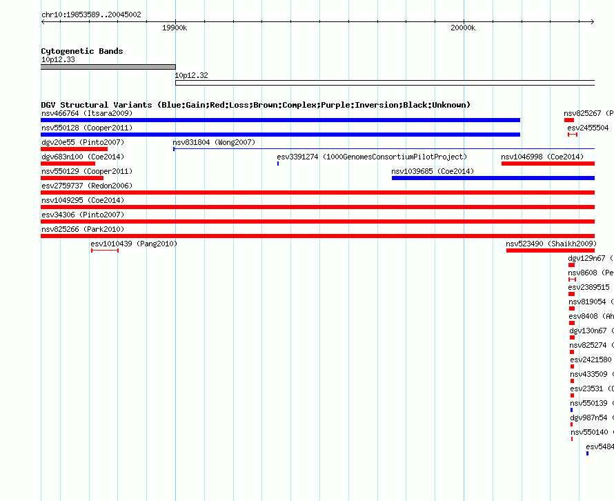Click the nsv831804 (Wong2007) thin blue line
Image resolution: width=614 pixels, height=501 pixels.
[384, 149]
